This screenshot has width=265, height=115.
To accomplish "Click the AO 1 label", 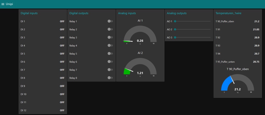I will point(170,21).
